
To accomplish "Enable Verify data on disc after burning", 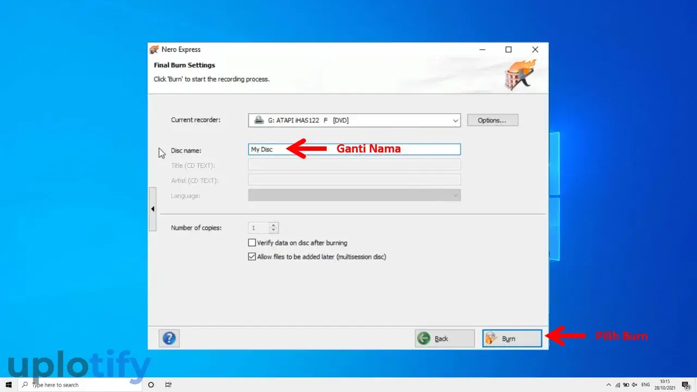I will pos(252,243).
